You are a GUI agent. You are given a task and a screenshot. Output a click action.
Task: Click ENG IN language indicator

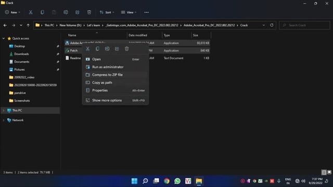pos(288,181)
